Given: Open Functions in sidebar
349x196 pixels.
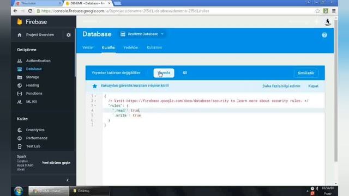Looking at the screenshot, I should (x=34, y=94).
